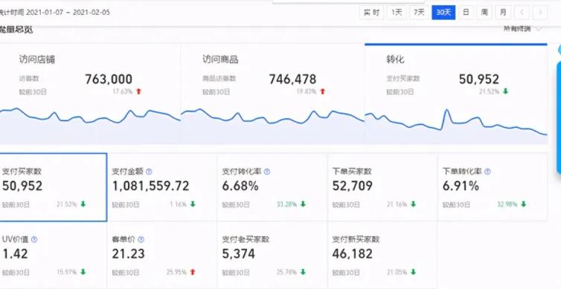
Task: Click the 33.28% change in 支付转化率 tile
Action: pyautogui.click(x=286, y=204)
